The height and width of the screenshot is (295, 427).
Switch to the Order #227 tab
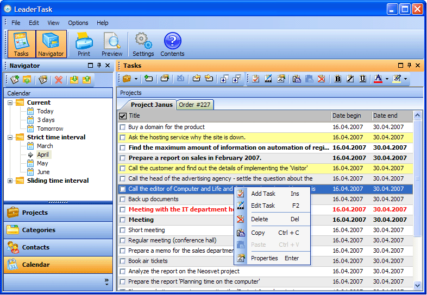click(x=195, y=105)
